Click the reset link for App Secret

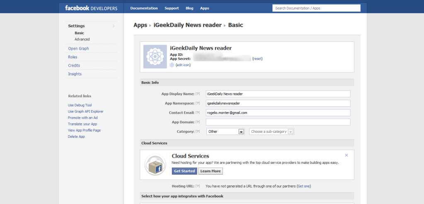pyautogui.click(x=257, y=59)
